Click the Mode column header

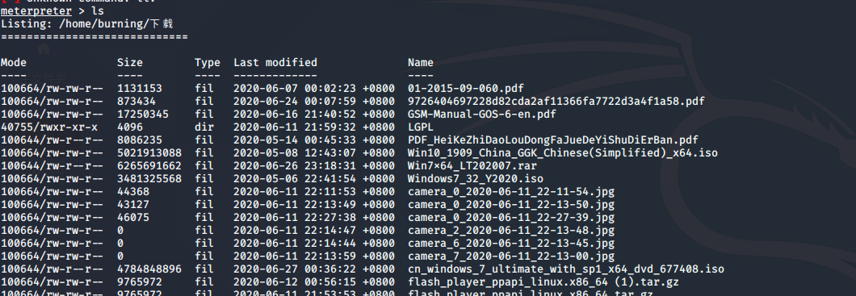click(x=14, y=63)
